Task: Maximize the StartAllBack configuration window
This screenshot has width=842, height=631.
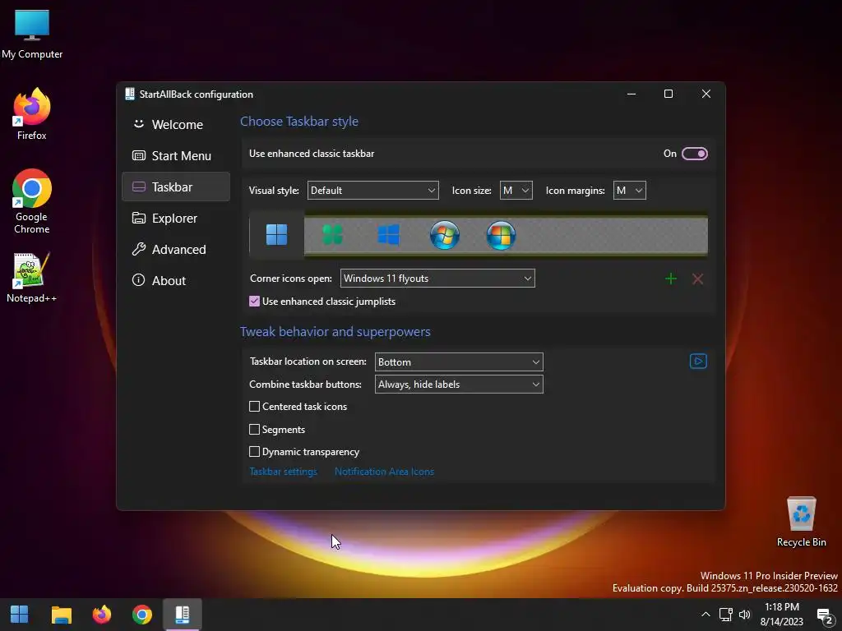Action: tap(669, 94)
